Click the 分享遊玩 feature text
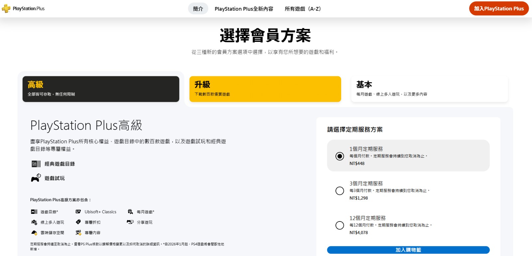This screenshot has width=532, height=256. pos(145,222)
